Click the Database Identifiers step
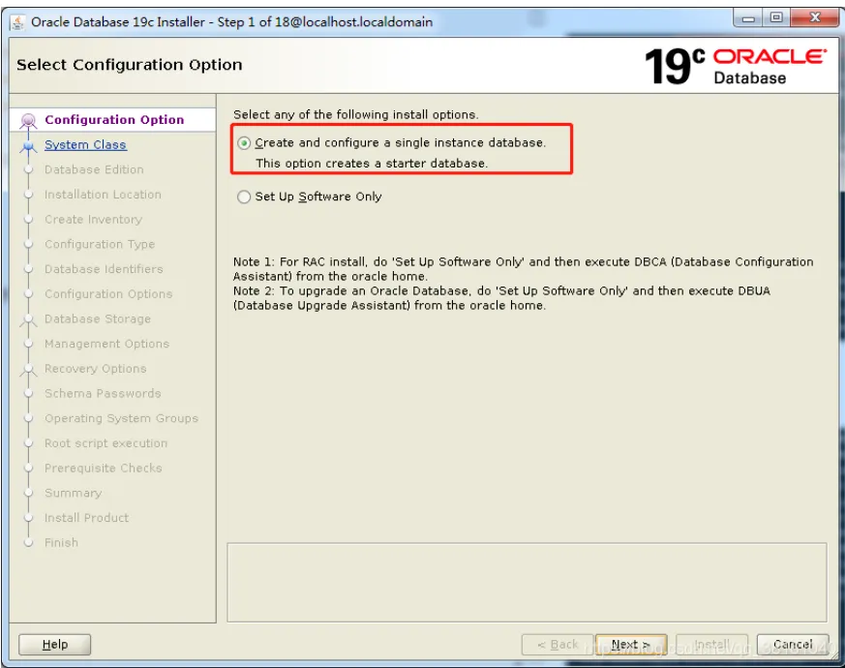Viewport: 845px width, 668px height. coord(104,269)
